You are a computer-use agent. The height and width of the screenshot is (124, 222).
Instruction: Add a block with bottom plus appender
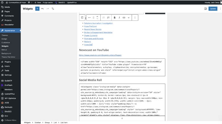point(122,118)
